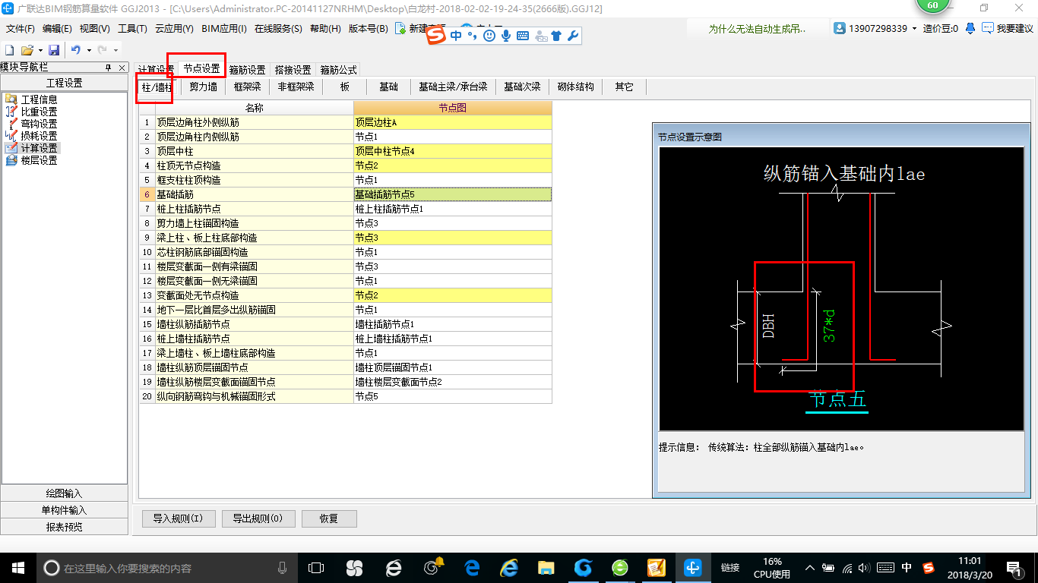Open the 报表预览 module section
The width and height of the screenshot is (1038, 583).
click(x=64, y=527)
